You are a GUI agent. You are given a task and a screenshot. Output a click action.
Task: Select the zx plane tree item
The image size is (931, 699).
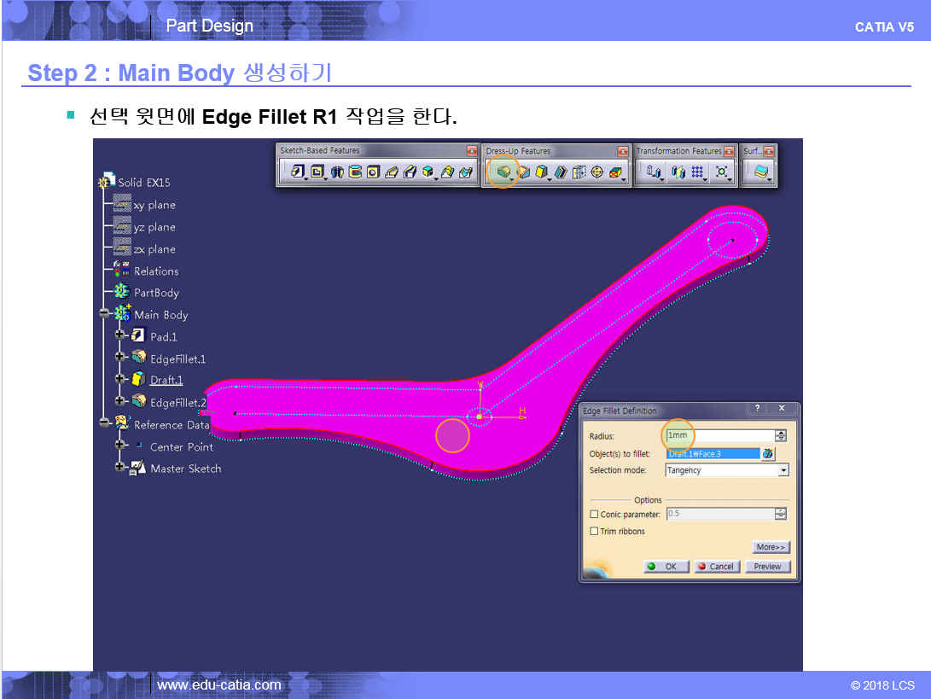(145, 249)
